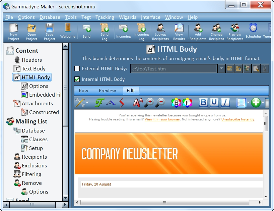Click the second open-folder icon beside path
274x211 pixels.
click(x=238, y=68)
